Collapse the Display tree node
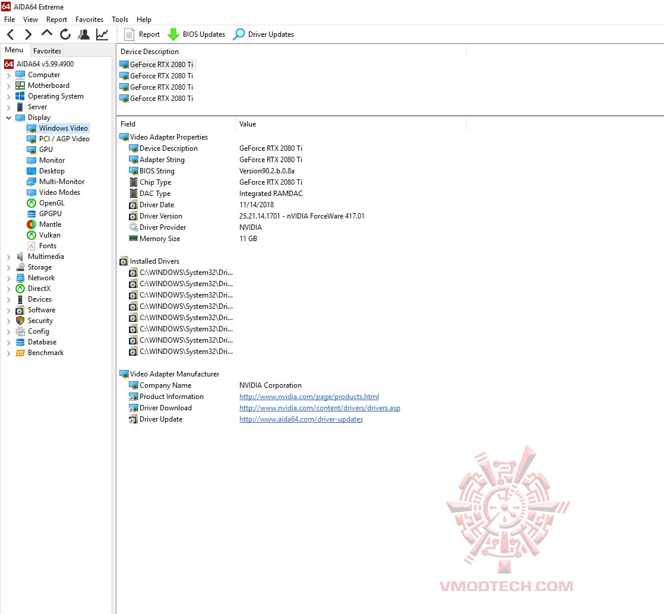This screenshot has width=664, height=614. click(x=8, y=118)
